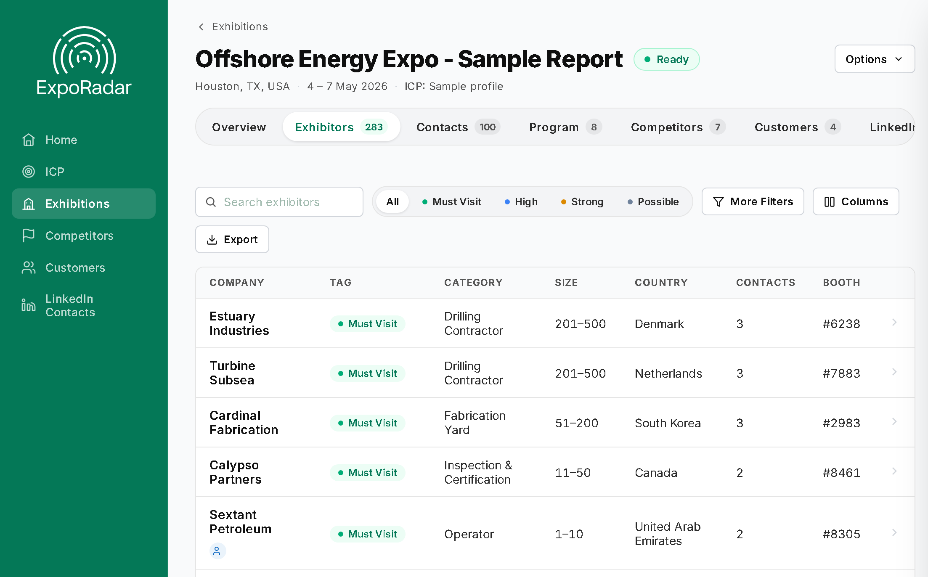Click the Calypso Partners company name
The width and height of the screenshot is (928, 577).
pos(236,472)
